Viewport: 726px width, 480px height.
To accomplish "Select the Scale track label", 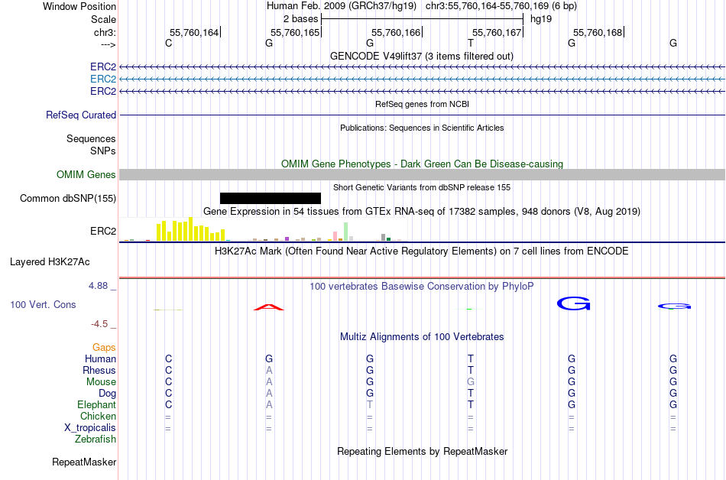I will (x=103, y=19).
